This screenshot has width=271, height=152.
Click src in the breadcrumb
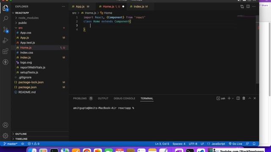74,13
